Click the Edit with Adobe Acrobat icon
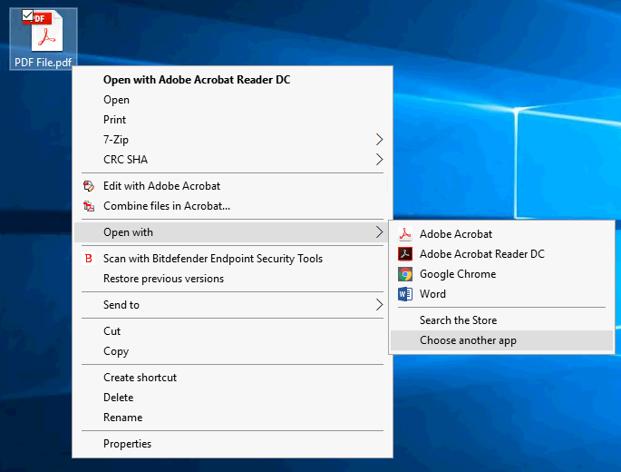The height and width of the screenshot is (472, 621). pyautogui.click(x=89, y=186)
